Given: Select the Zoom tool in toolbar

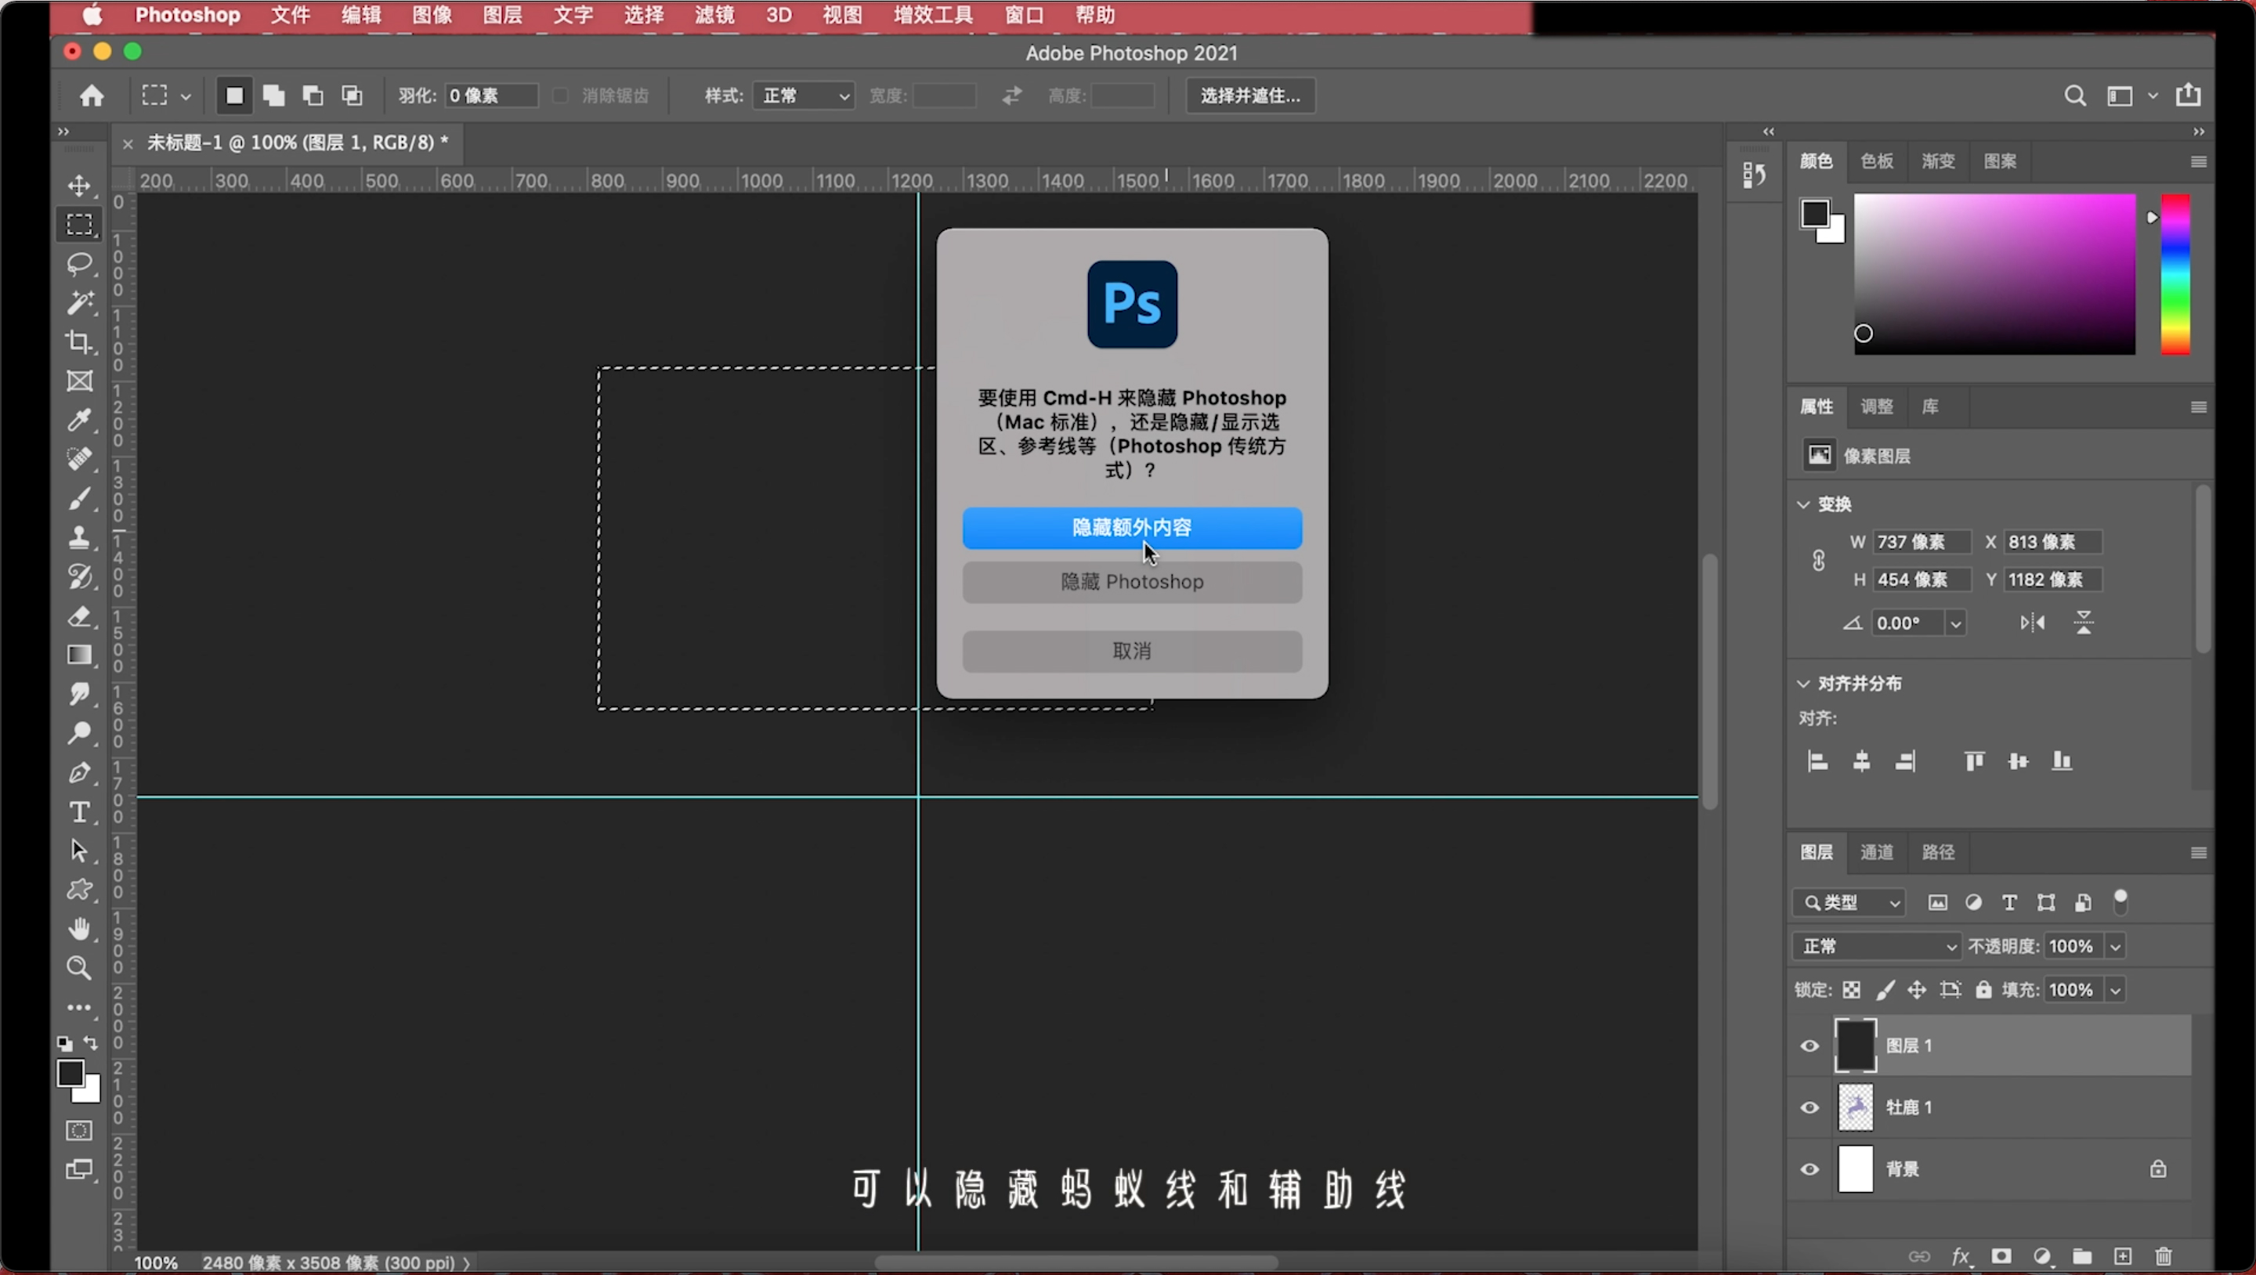Looking at the screenshot, I should [80, 968].
